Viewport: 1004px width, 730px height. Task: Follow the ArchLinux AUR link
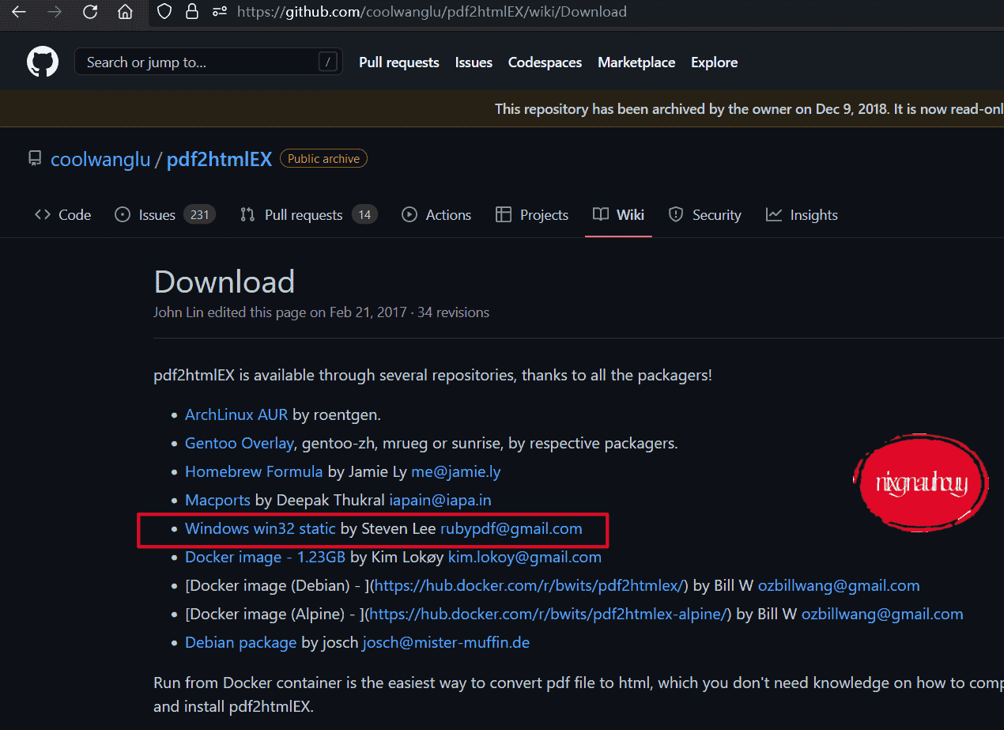click(x=236, y=415)
